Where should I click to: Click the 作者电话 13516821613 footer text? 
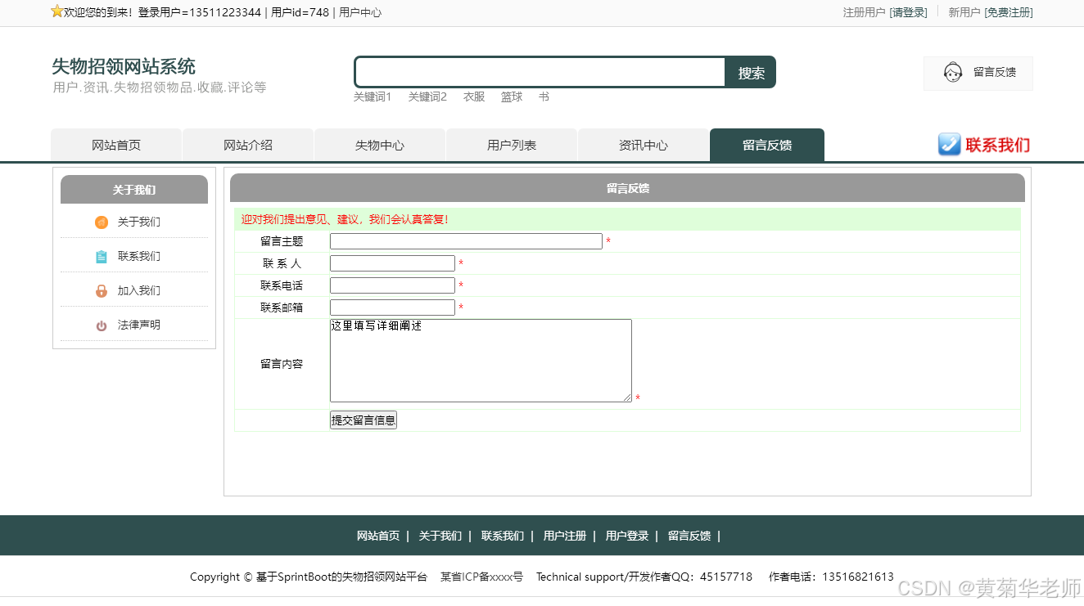tap(831, 577)
